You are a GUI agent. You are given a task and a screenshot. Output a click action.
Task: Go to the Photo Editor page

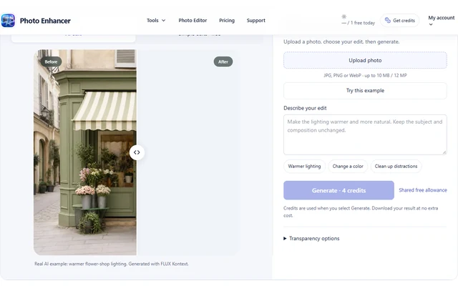[x=193, y=21]
